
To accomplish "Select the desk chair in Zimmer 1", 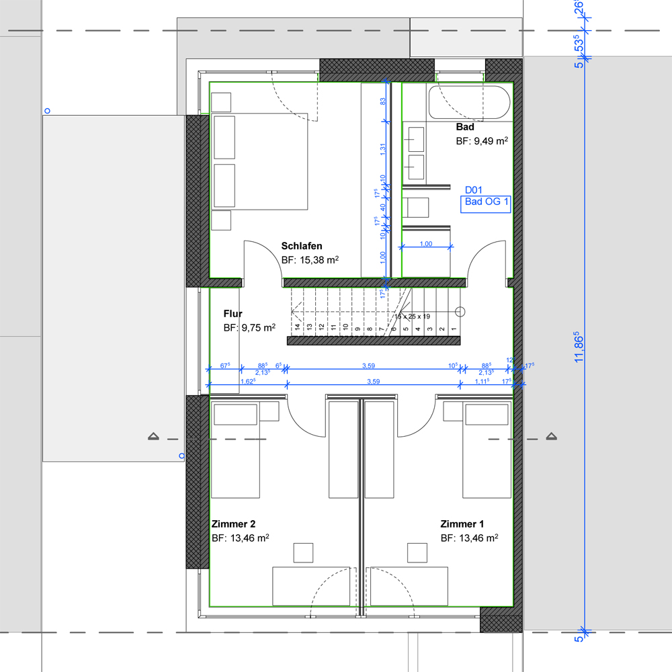I will [x=417, y=552].
